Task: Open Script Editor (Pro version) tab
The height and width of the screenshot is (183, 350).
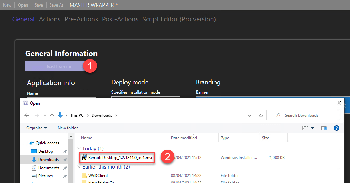Action: [x=179, y=19]
